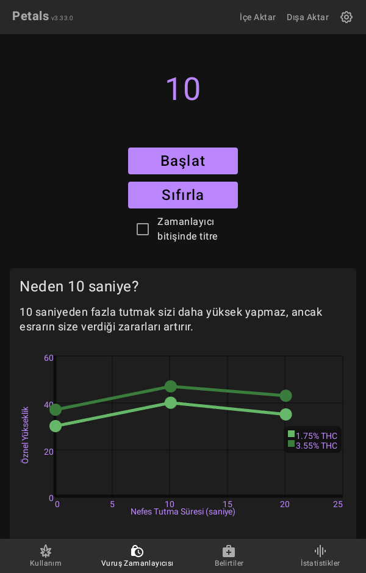Tap the Vuruş Zamanlayıcısı timer icon
This screenshot has height=573, width=366.
(137, 551)
